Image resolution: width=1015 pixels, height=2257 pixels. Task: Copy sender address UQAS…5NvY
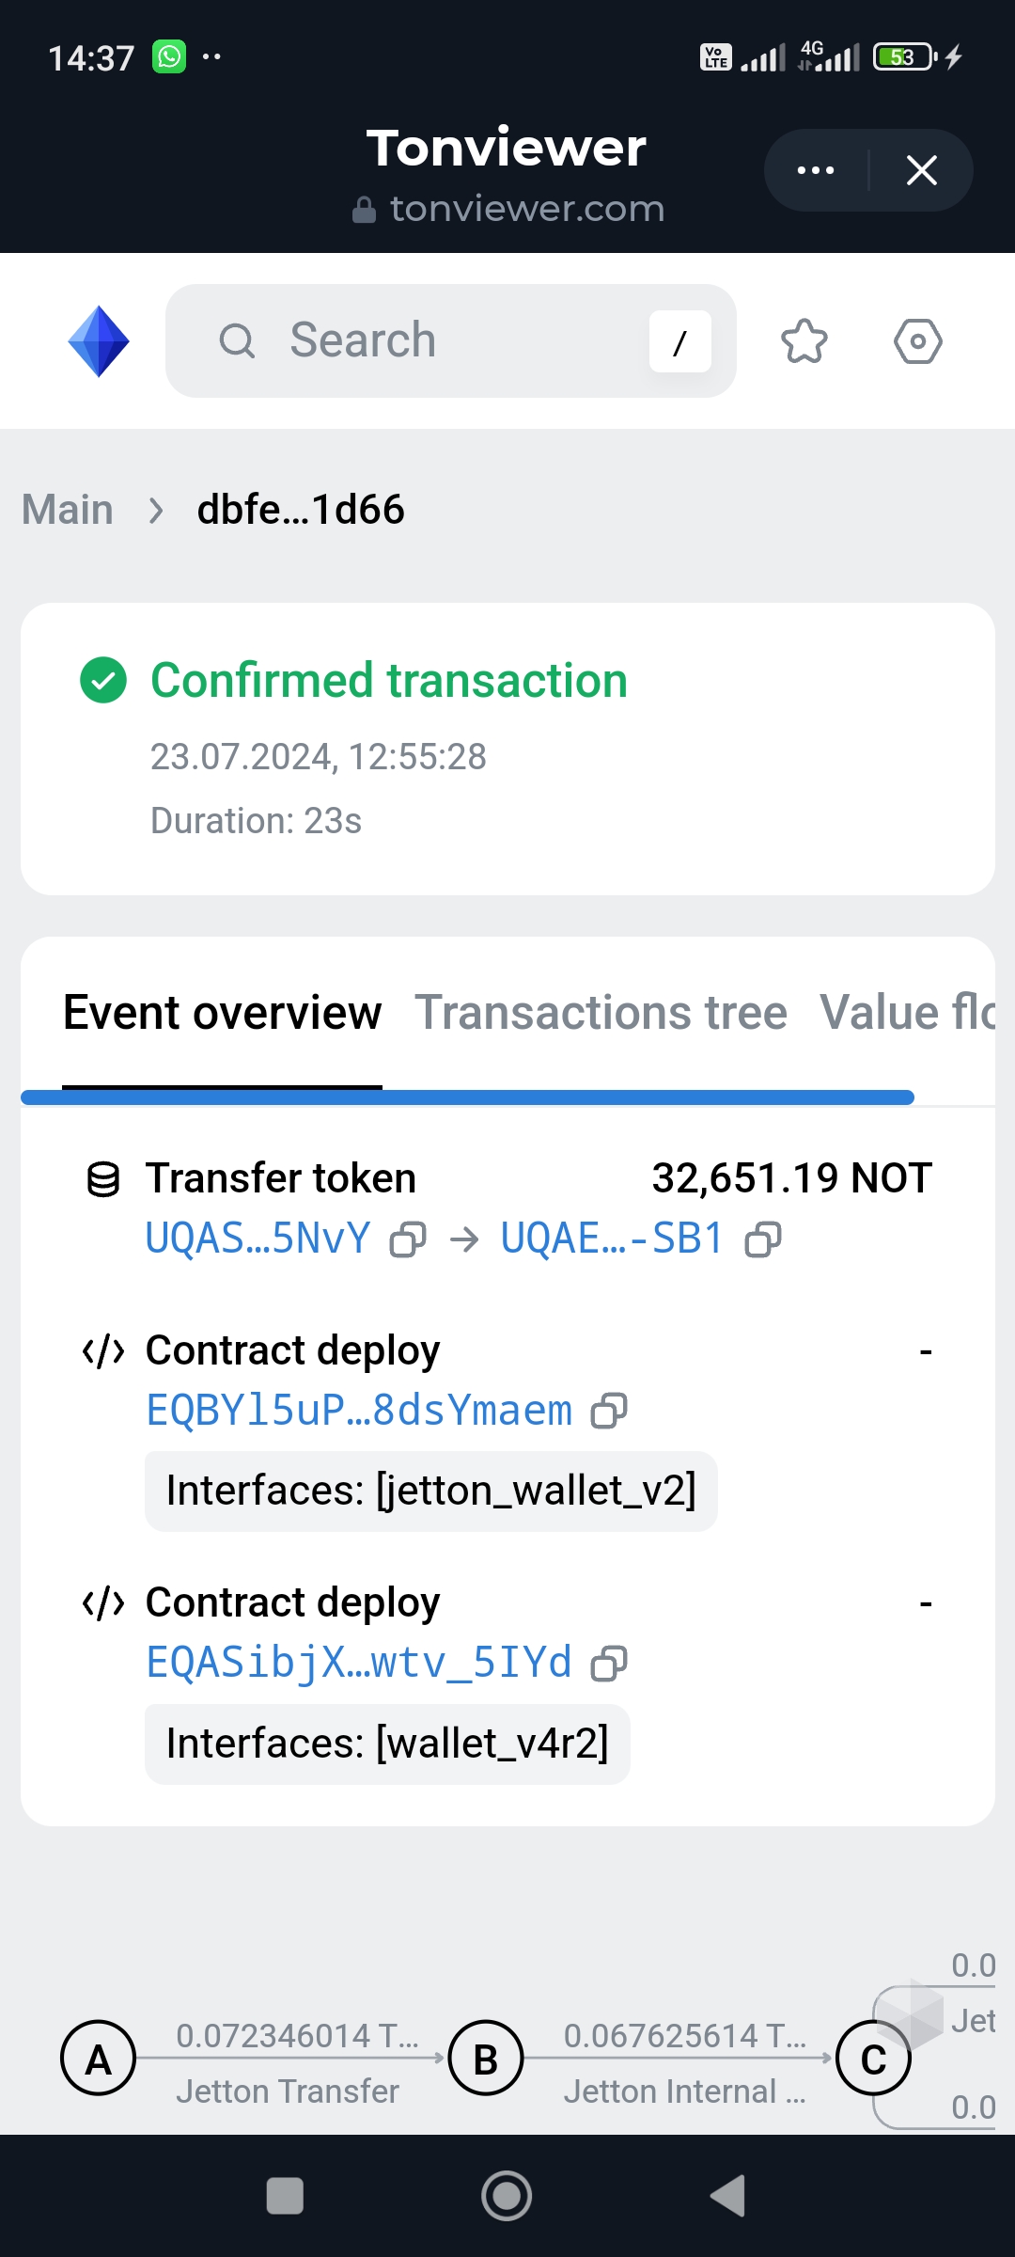[x=408, y=1239]
